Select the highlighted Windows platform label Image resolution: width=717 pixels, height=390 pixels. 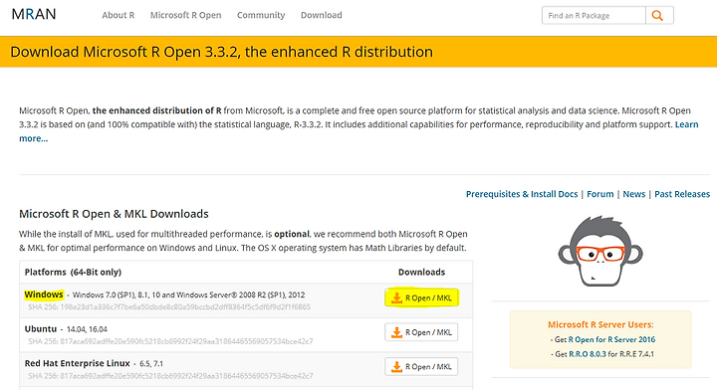(44, 294)
